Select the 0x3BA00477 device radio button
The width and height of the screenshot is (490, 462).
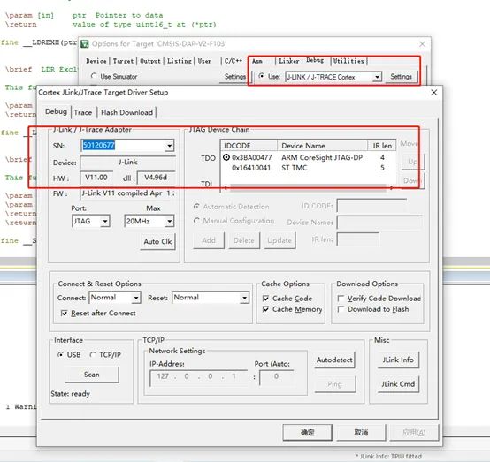pyautogui.click(x=226, y=157)
